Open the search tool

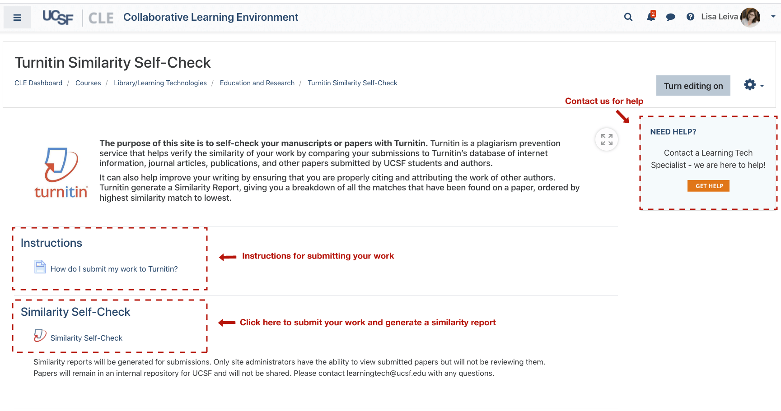click(628, 17)
